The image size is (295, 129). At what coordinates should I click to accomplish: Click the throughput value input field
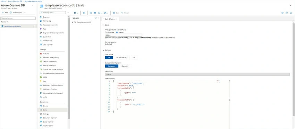point(124,35)
